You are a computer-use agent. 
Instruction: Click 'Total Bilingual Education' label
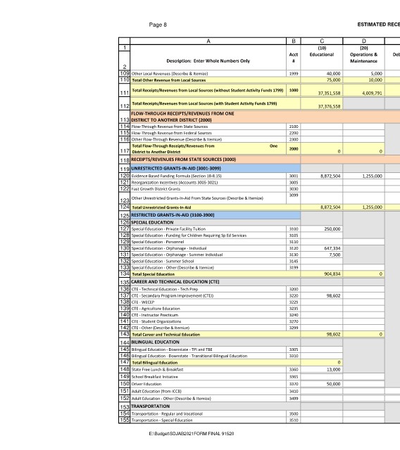pos(155,363)
